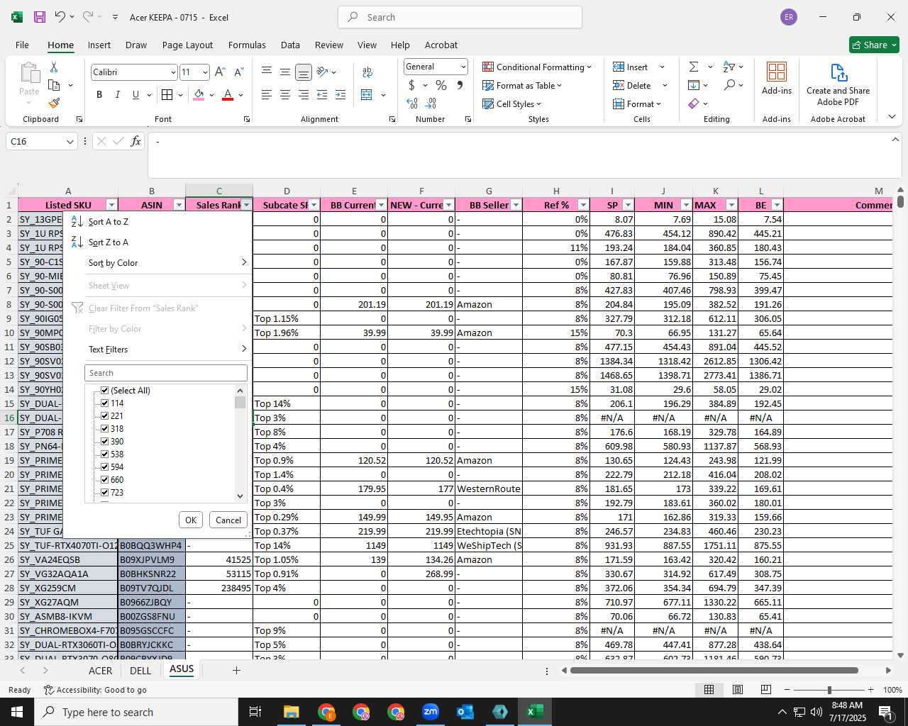Viewport: 908px width, 726px height.
Task: Open Find & Select magnifier icon
Action: 729,85
